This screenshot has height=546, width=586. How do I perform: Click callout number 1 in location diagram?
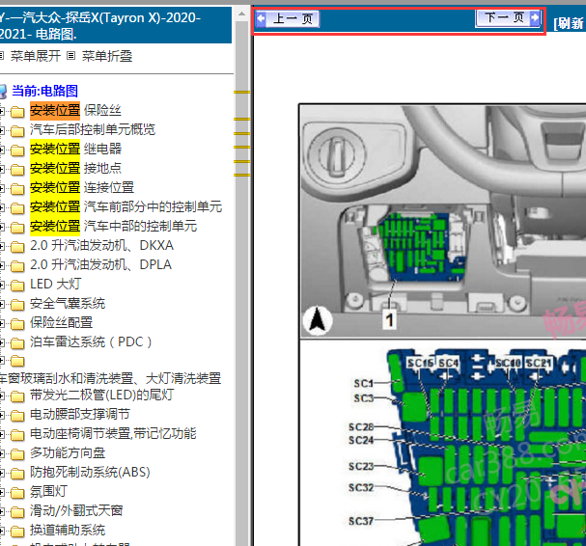(389, 320)
